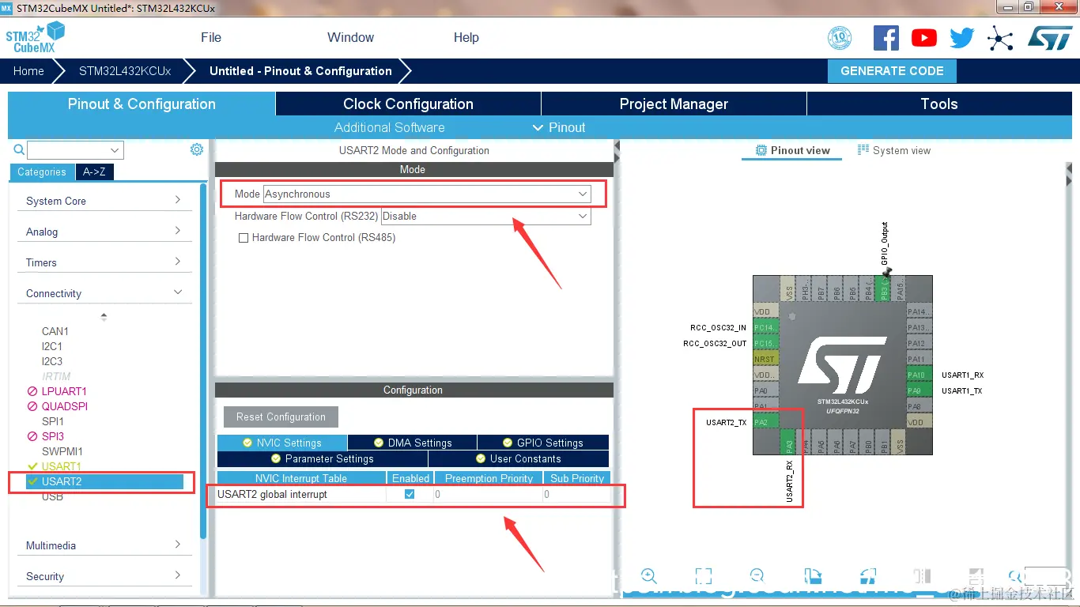Screen dimensions: 1080x607
Task: Expand the System Core category
Action: click(104, 201)
